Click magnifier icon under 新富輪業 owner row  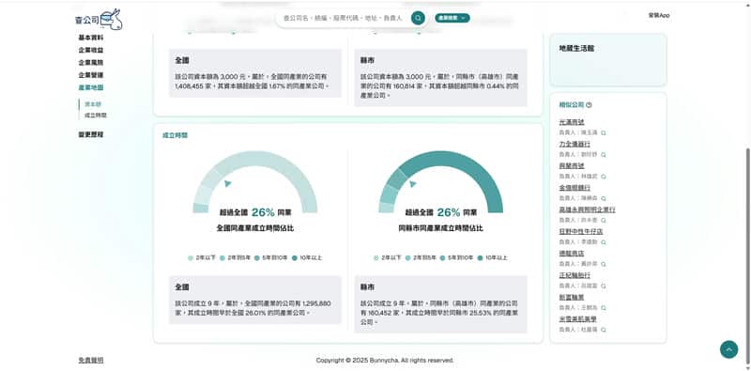604,308
